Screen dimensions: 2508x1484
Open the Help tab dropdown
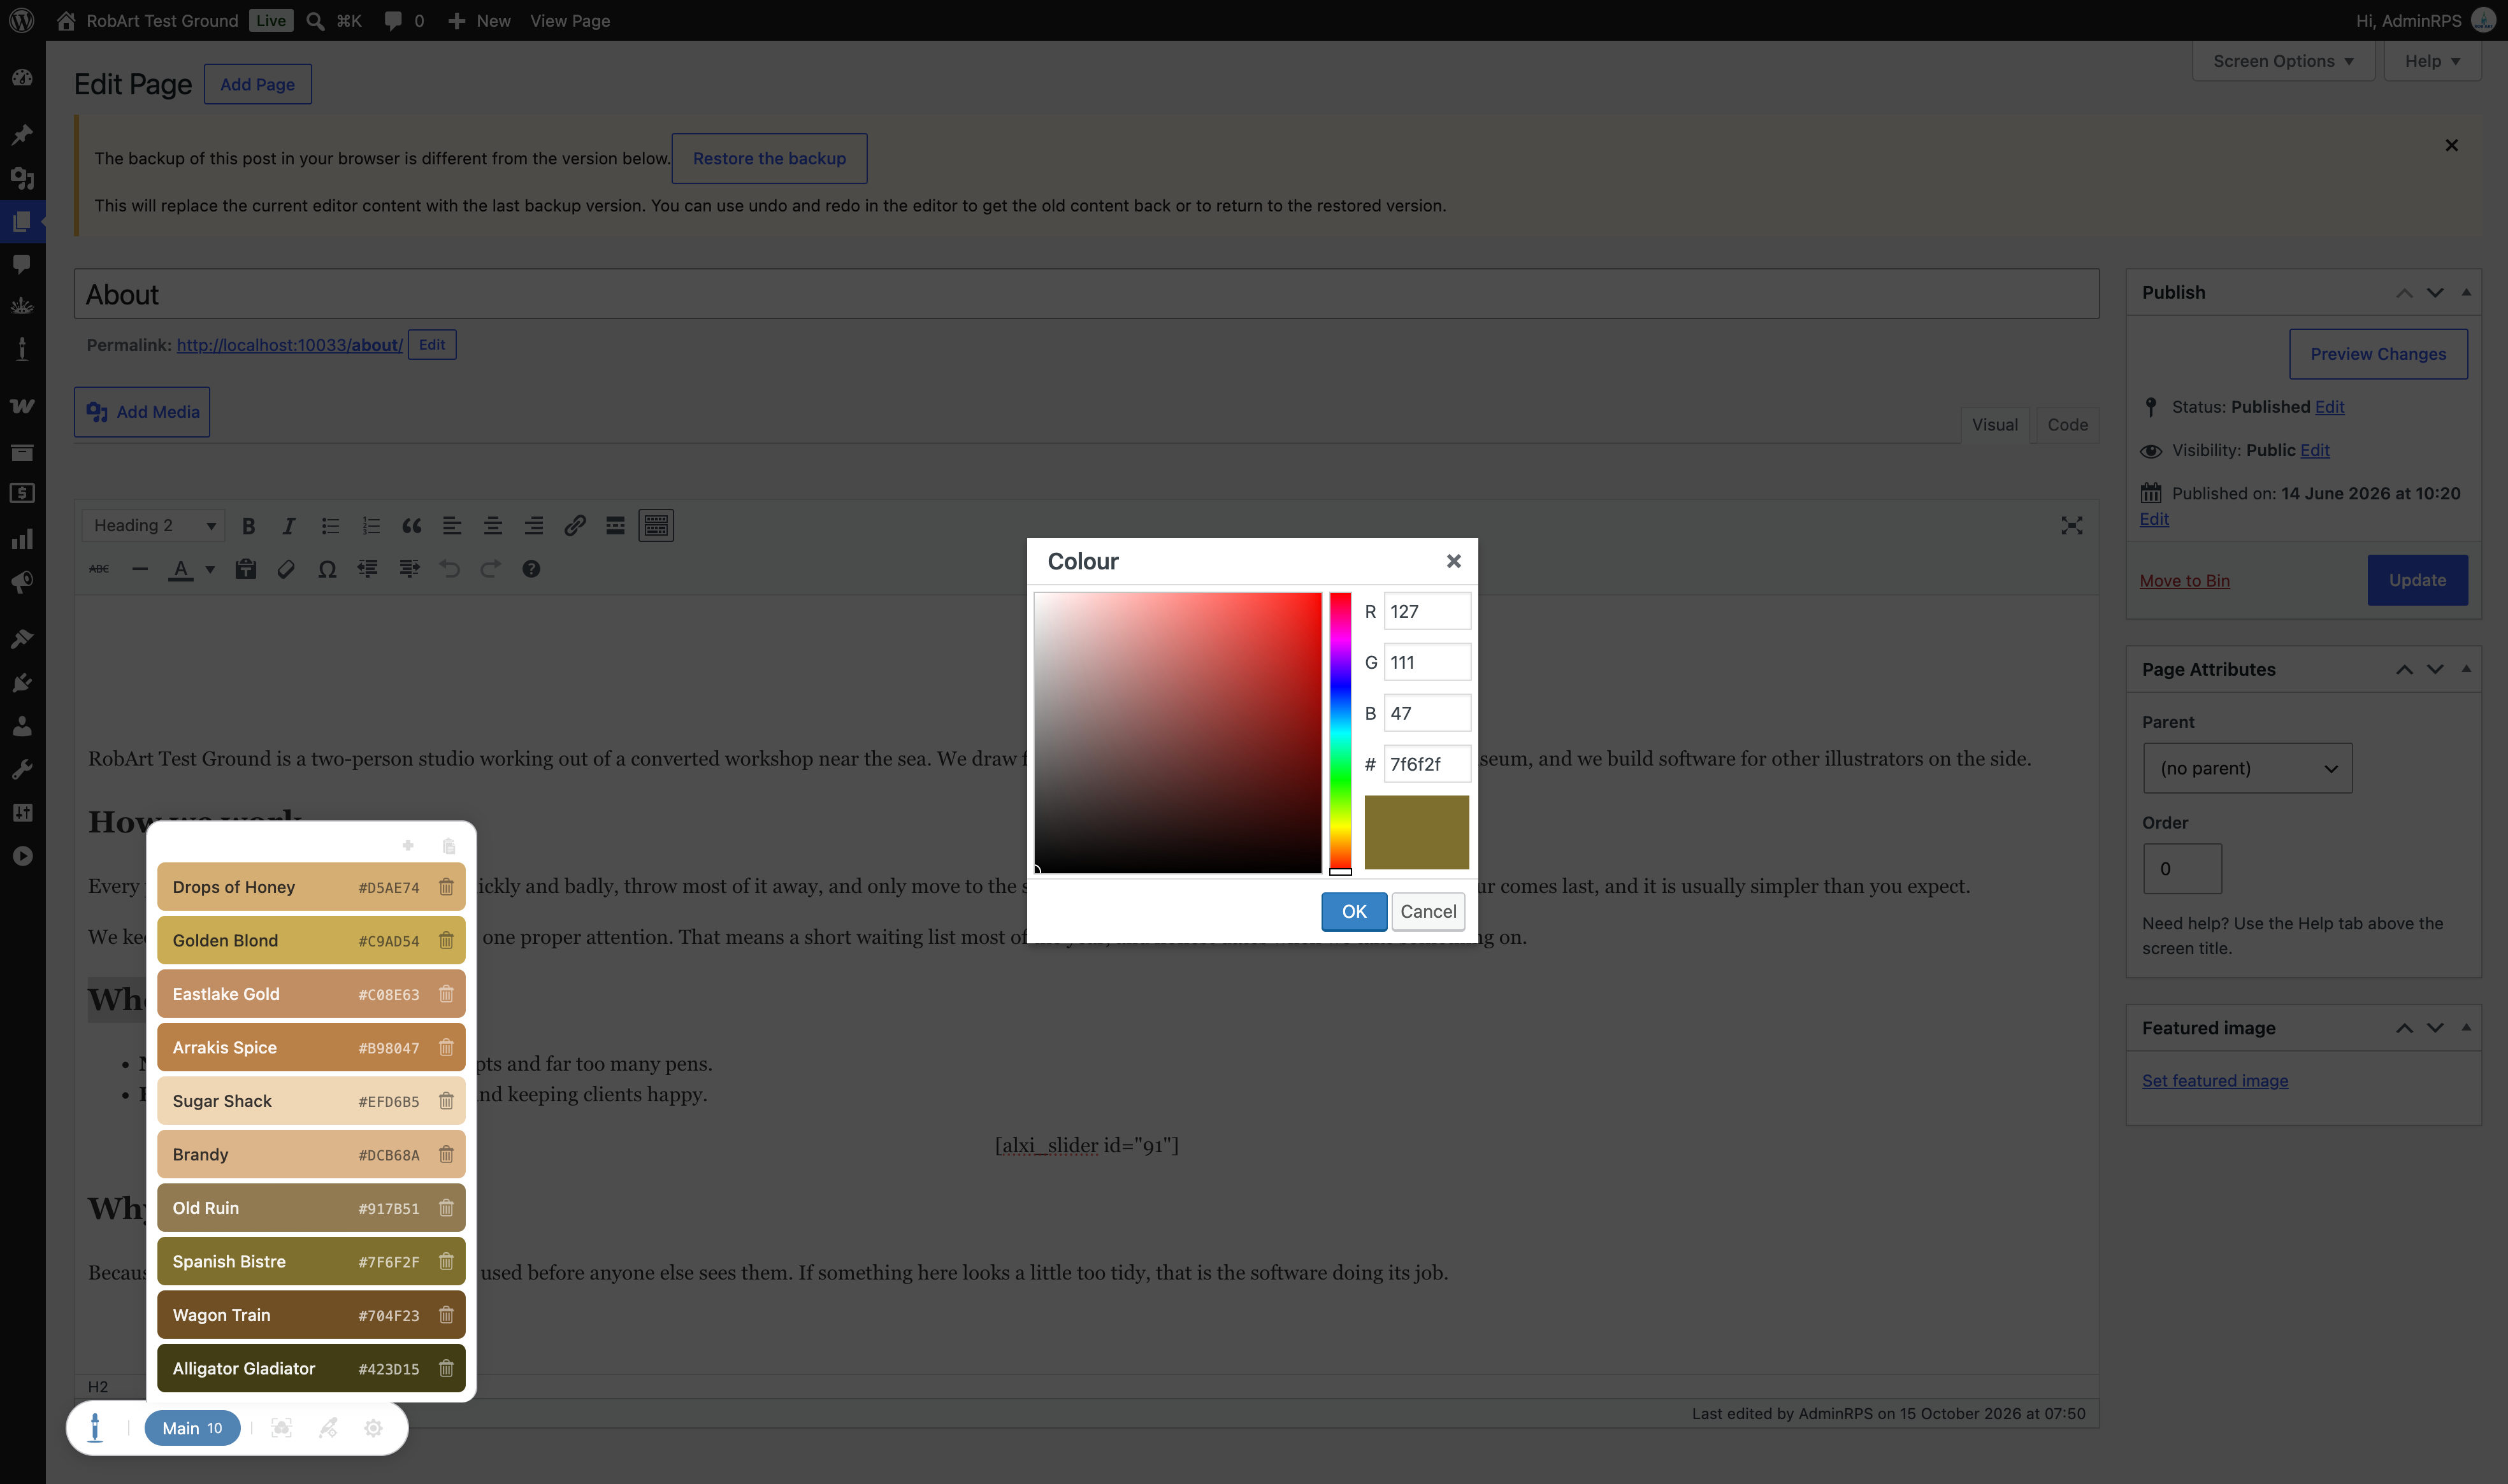click(x=2432, y=61)
